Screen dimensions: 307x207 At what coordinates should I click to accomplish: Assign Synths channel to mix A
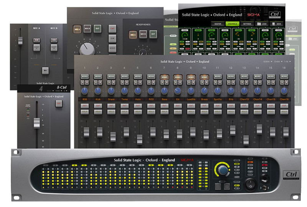point(216,82)
